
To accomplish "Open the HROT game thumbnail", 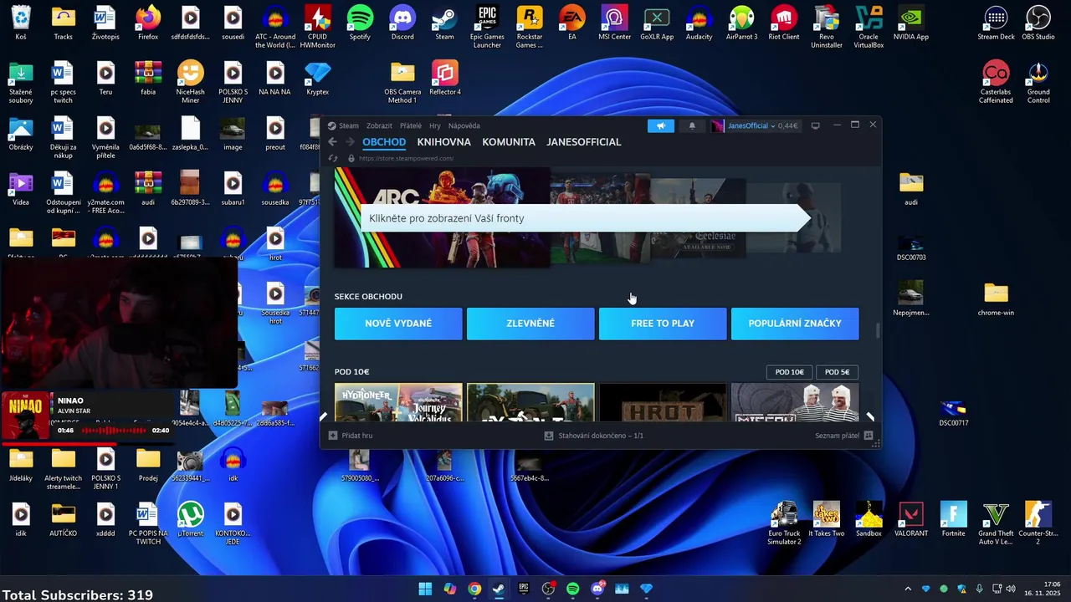I will click(x=663, y=403).
